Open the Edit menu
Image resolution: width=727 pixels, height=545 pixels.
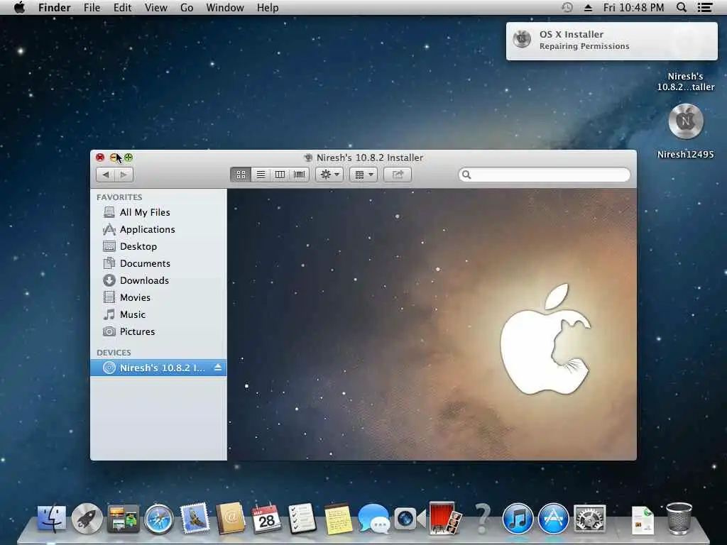coord(122,7)
